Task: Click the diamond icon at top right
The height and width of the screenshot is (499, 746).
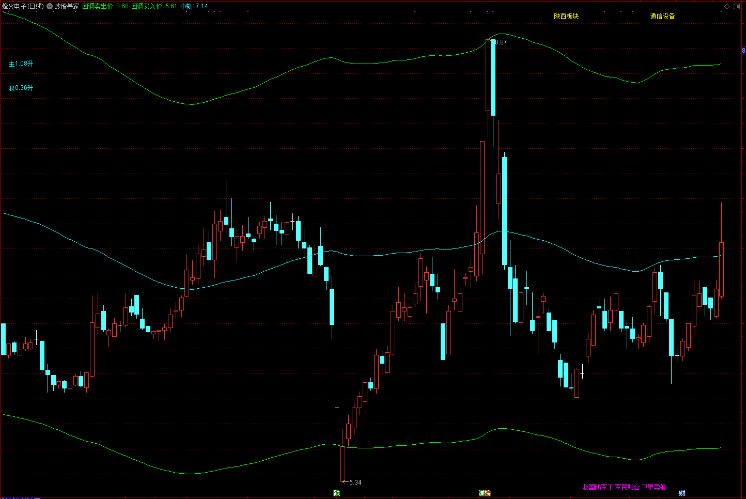Action: (x=727, y=6)
